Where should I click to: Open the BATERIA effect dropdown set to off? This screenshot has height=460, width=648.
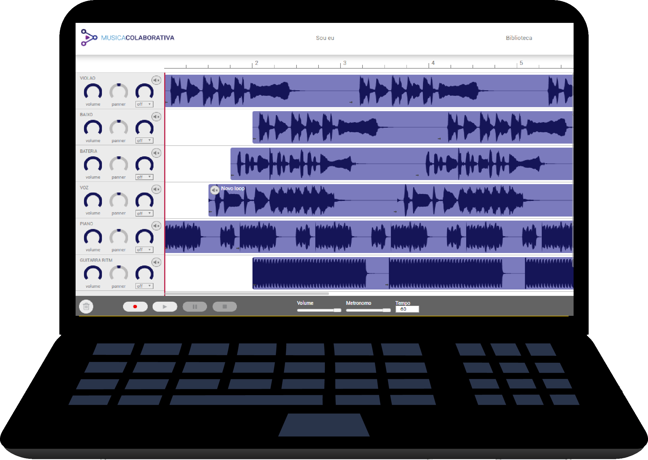tap(144, 177)
